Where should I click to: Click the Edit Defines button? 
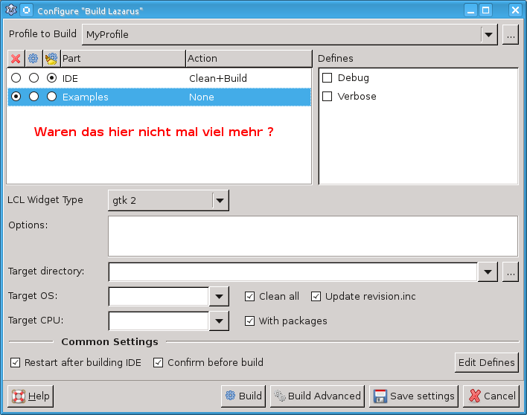(486, 362)
